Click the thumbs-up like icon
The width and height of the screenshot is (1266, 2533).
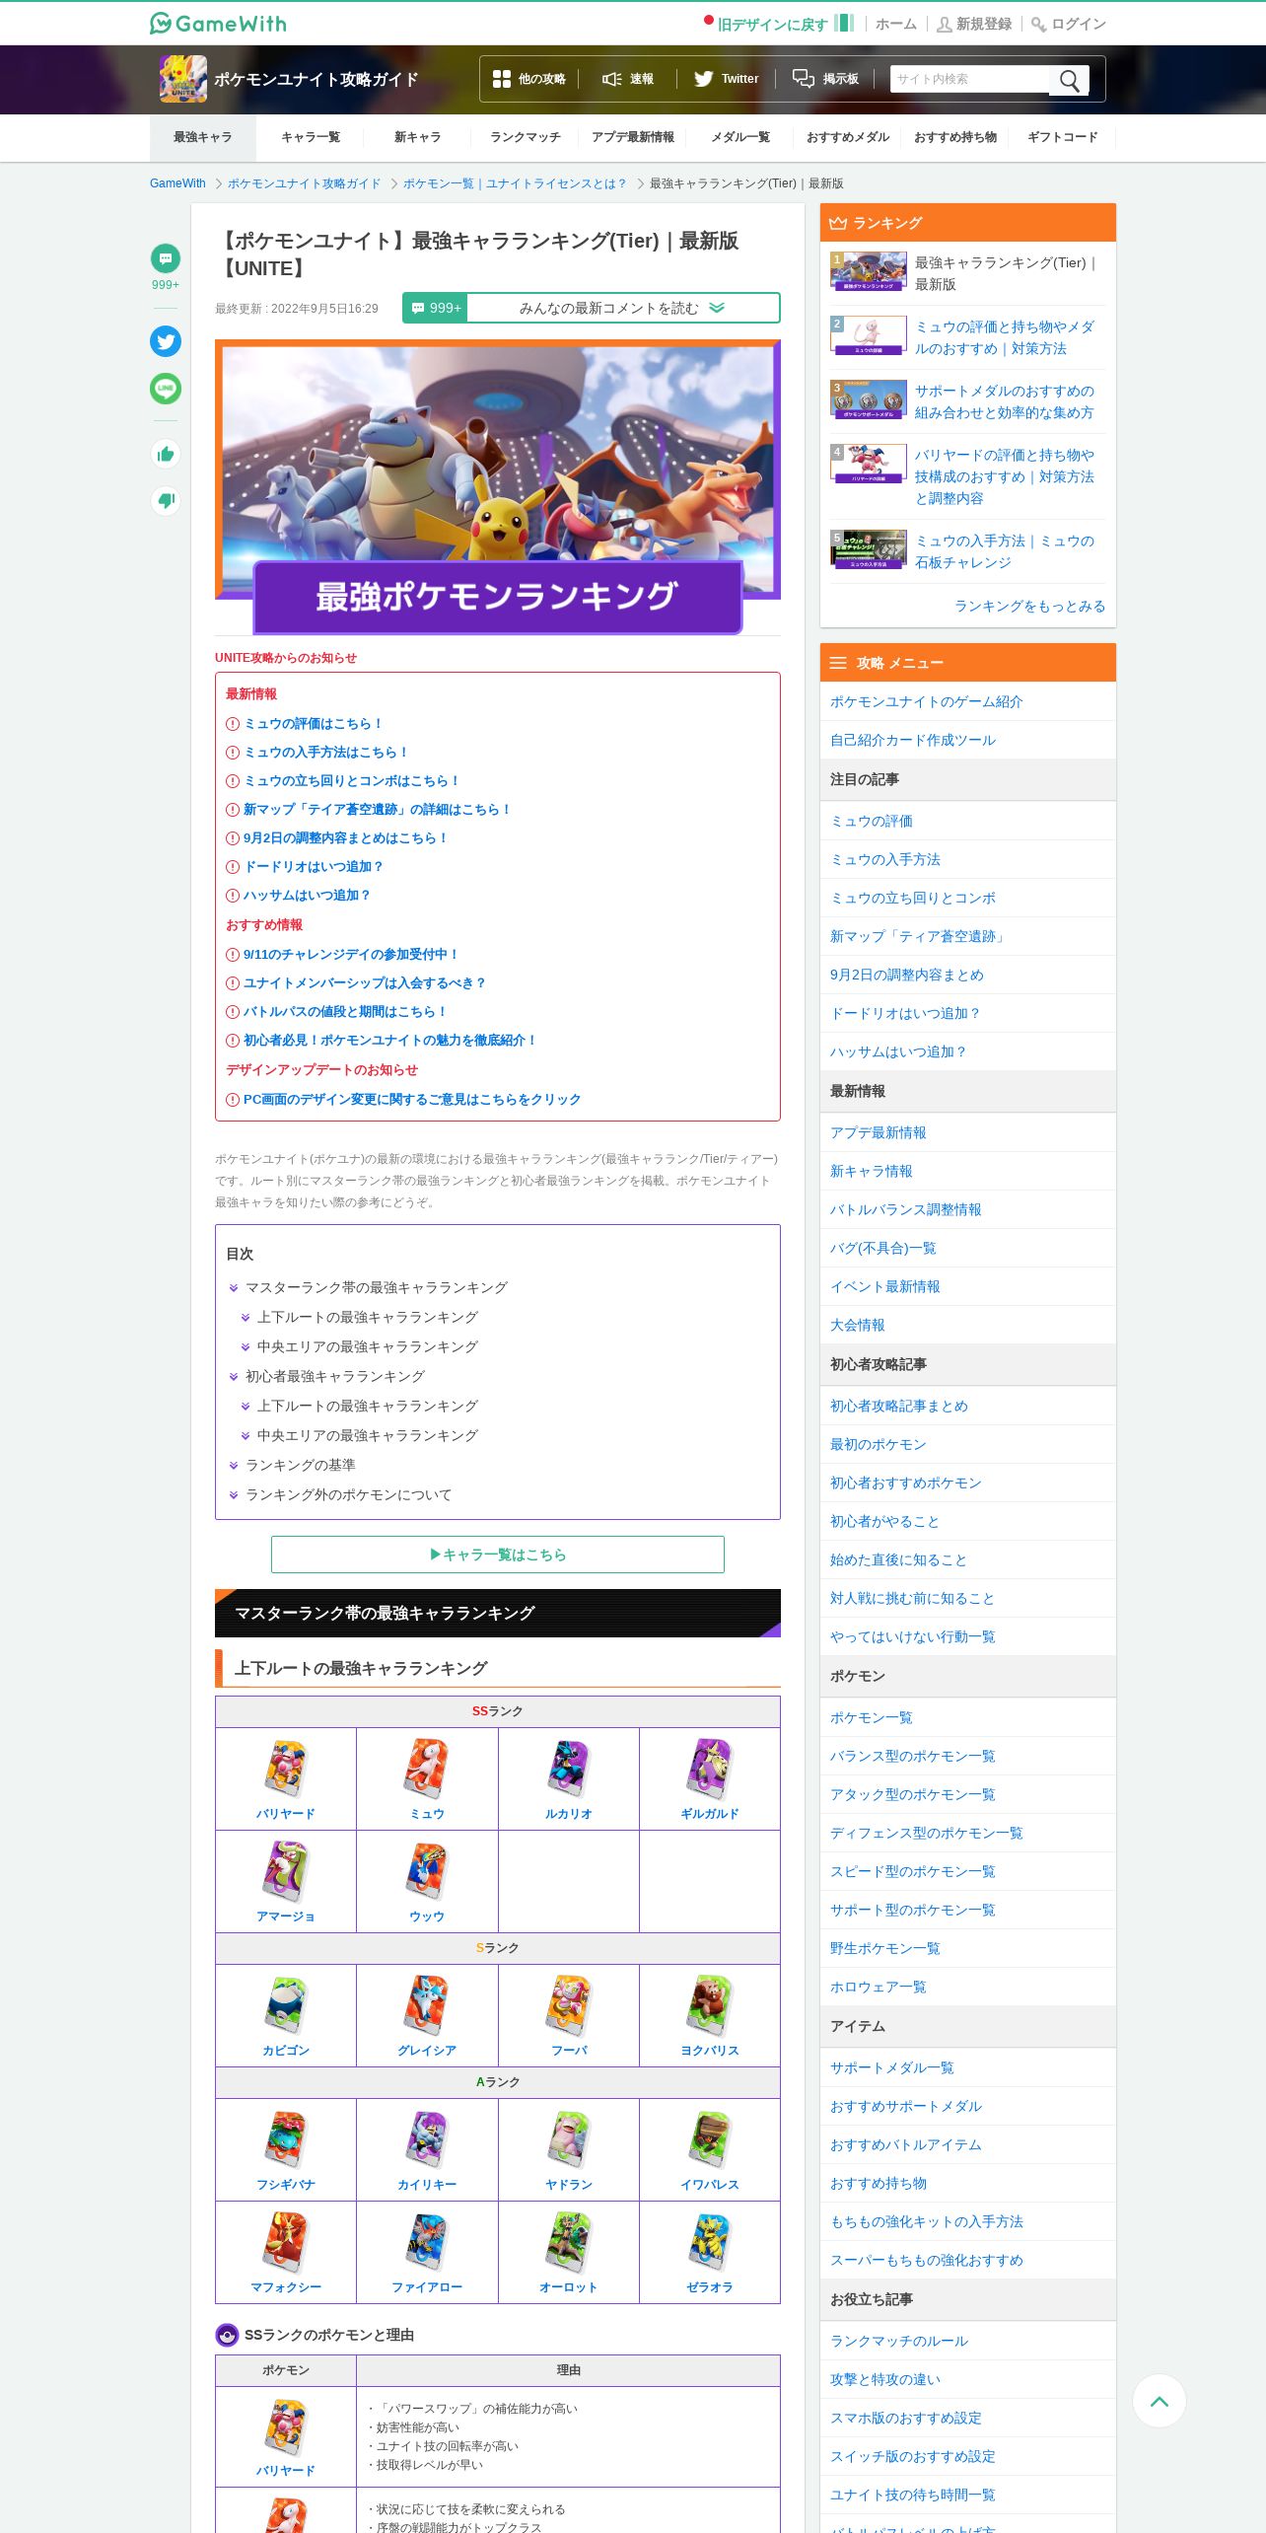point(166,454)
